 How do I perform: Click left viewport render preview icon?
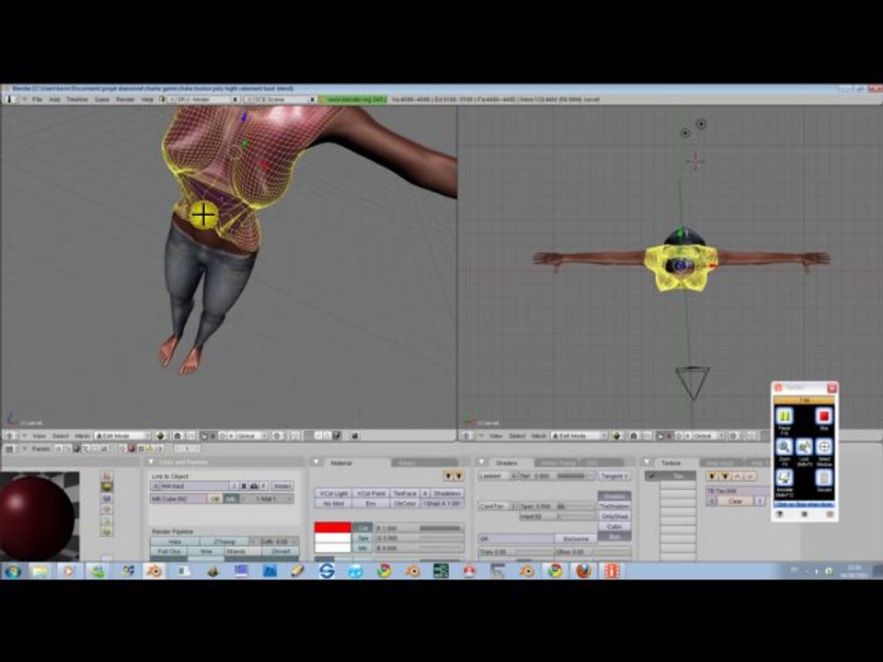tap(355, 436)
